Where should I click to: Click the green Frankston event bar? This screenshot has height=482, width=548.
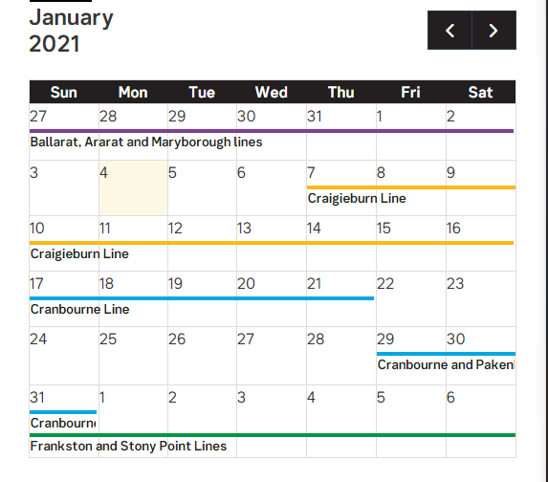coord(273,435)
